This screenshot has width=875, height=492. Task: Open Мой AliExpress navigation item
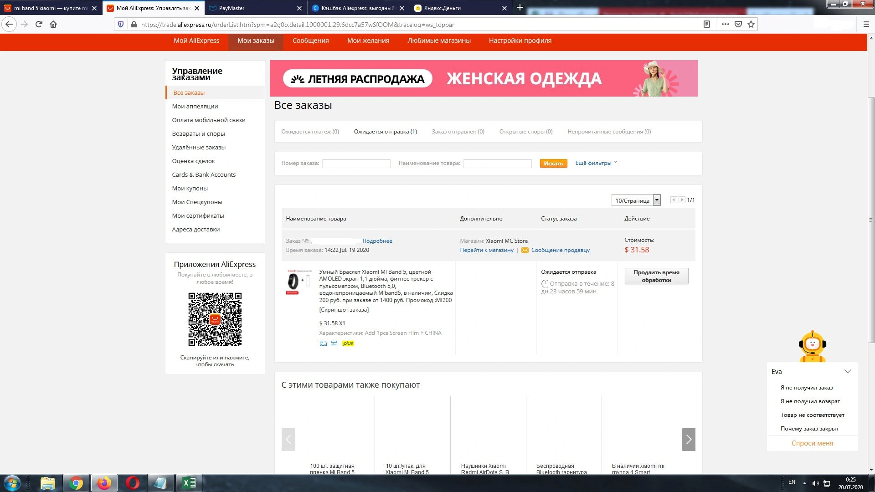pyautogui.click(x=196, y=41)
